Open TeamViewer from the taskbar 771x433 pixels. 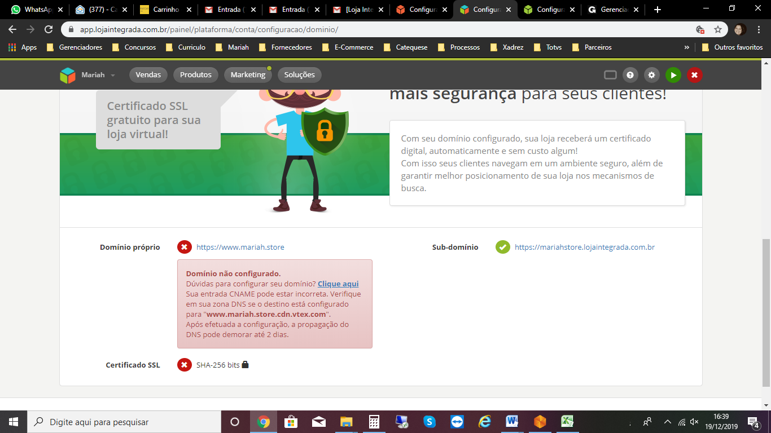pos(457,422)
